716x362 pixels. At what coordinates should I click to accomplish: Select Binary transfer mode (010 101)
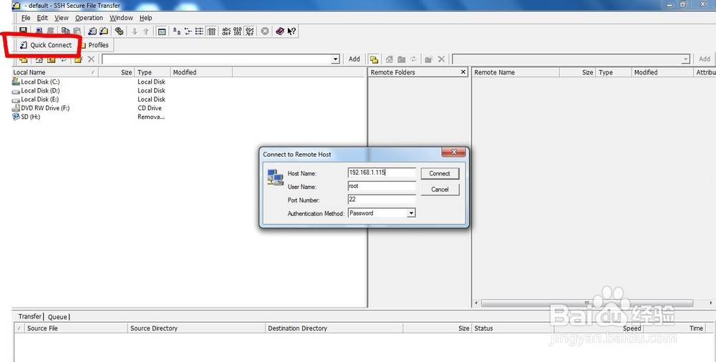tap(238, 31)
